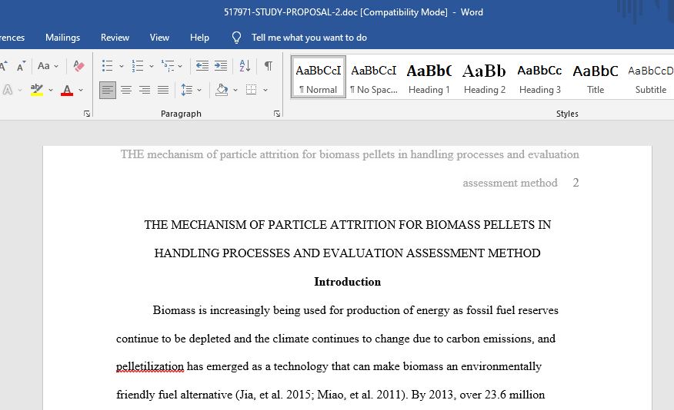Click the page number 2 in header
Viewport: 674px width, 410px height.
point(576,183)
